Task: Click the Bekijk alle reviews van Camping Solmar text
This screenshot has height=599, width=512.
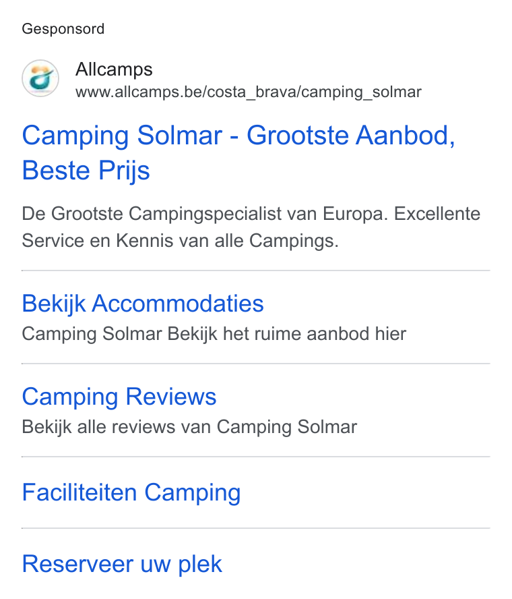Action: click(x=189, y=427)
